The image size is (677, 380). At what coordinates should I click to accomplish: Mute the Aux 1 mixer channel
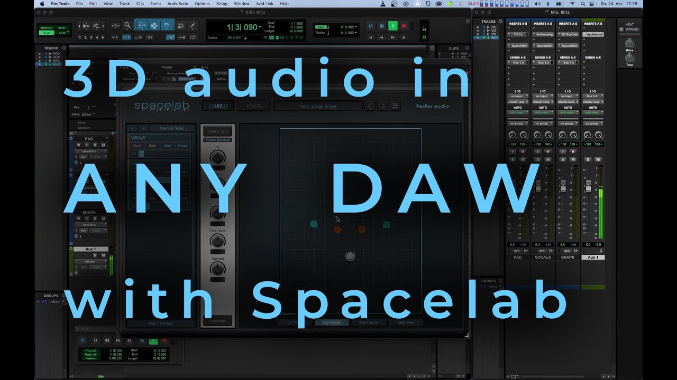click(x=598, y=159)
